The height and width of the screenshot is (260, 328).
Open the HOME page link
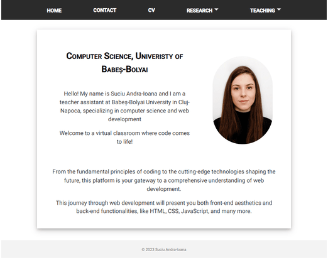54,11
